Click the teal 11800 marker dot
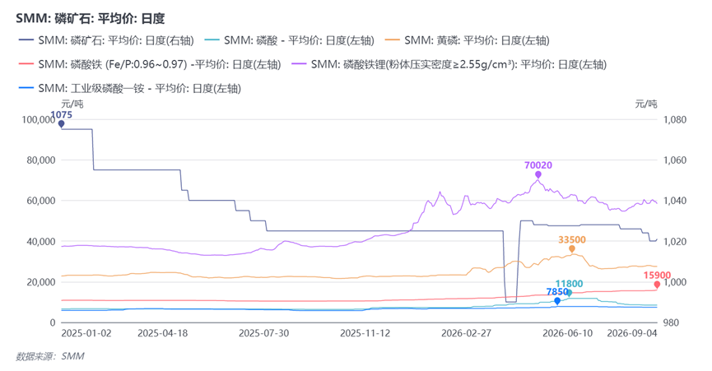Viewport: 712px width, 371px height. (x=570, y=293)
